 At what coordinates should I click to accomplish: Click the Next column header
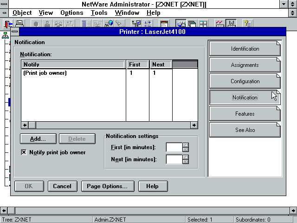(161, 65)
